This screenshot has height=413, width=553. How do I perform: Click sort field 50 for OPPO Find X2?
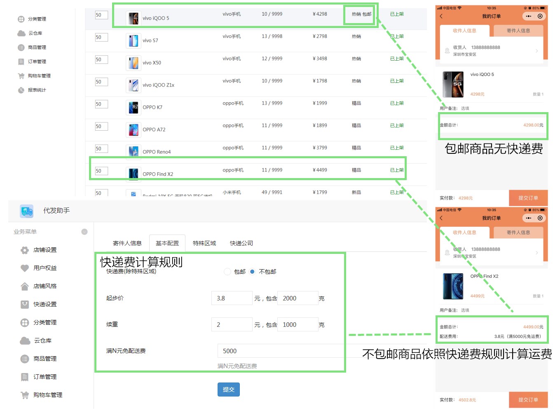pos(101,171)
